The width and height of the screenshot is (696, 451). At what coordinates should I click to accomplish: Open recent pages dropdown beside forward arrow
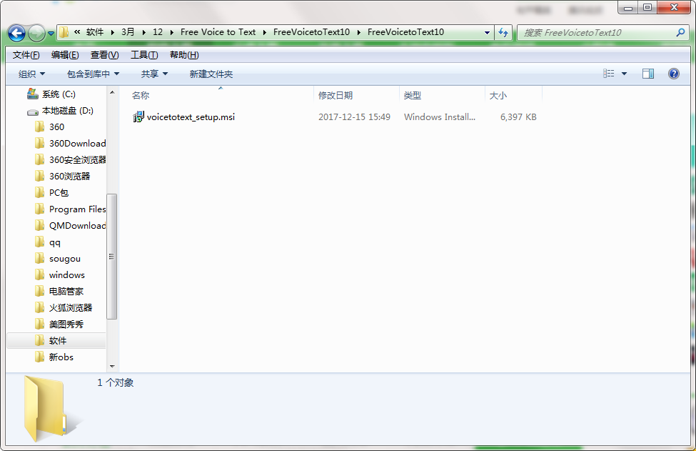click(x=51, y=34)
